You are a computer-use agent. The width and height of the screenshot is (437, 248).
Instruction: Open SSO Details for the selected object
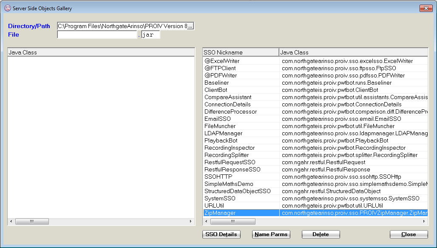221,234
